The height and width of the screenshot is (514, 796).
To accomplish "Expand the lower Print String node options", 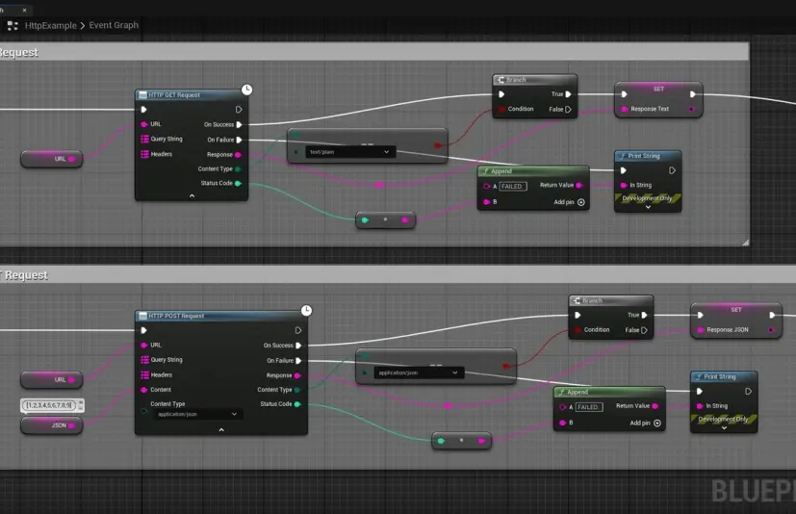I will point(724,427).
